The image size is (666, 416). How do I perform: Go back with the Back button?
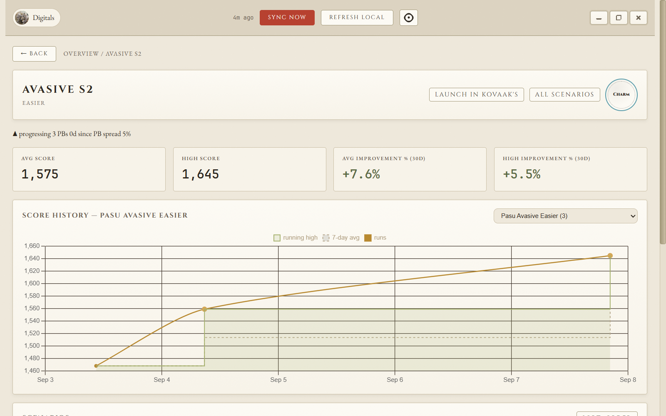[x=34, y=54]
